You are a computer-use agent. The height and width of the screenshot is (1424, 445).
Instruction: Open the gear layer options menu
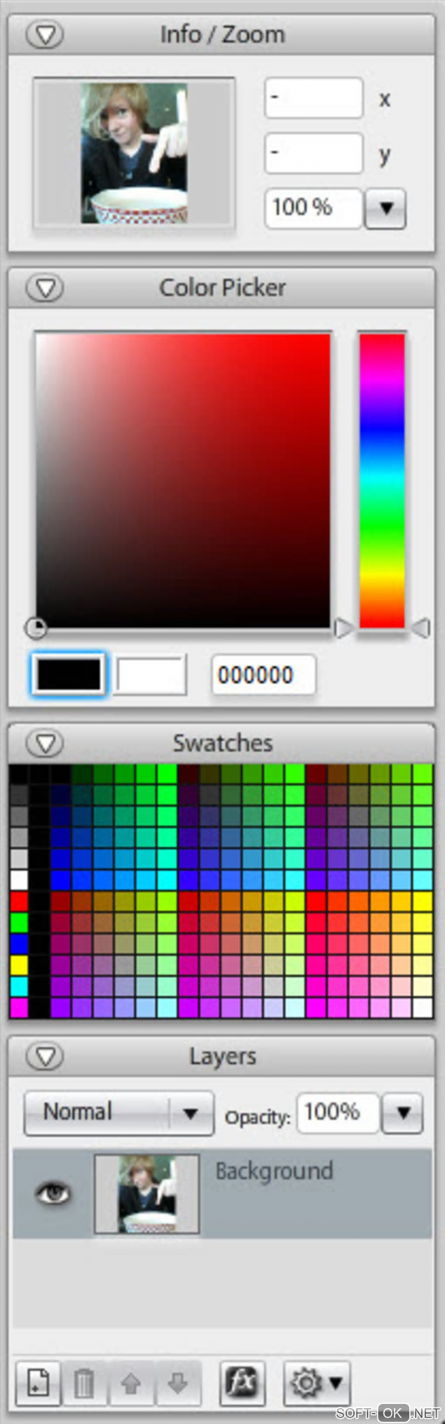(x=317, y=1383)
